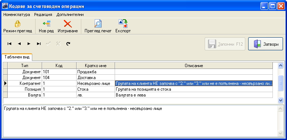Click the Затвори close button
The image size is (287, 140).
coord(266,44)
